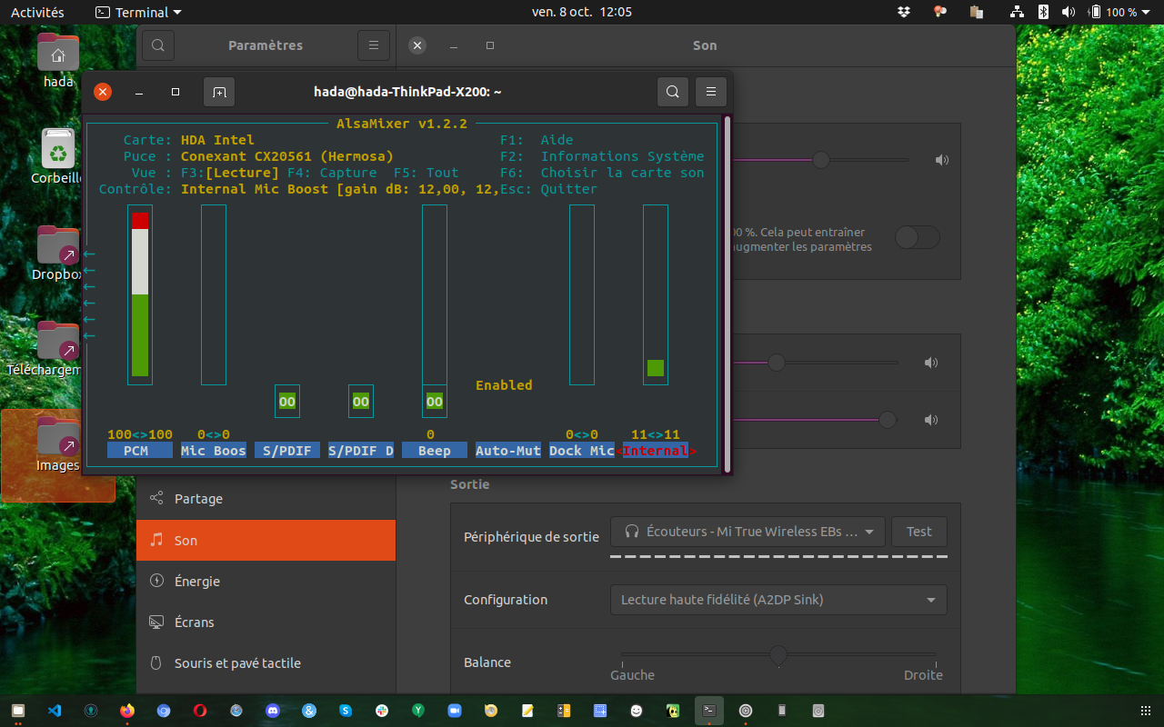
Task: Click the terminal search magnifier icon
Action: click(x=672, y=92)
